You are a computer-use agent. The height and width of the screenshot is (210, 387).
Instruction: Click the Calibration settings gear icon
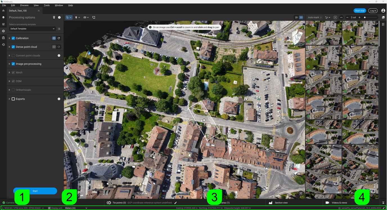click(x=54, y=38)
